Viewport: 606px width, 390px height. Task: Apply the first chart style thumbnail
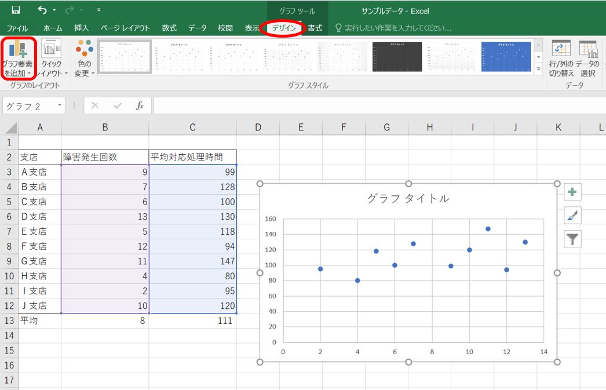click(x=124, y=56)
